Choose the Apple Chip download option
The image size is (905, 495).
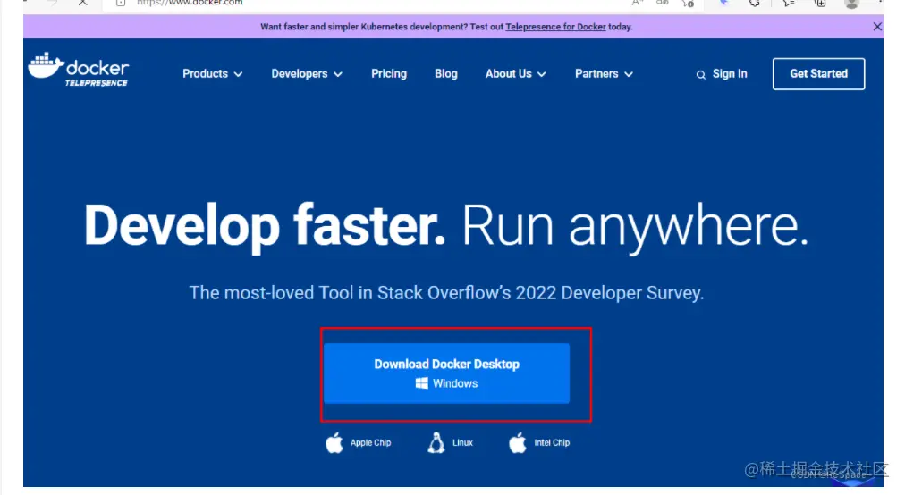[359, 442]
